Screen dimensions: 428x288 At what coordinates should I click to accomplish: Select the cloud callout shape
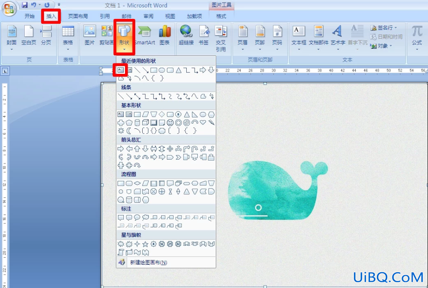(145, 218)
